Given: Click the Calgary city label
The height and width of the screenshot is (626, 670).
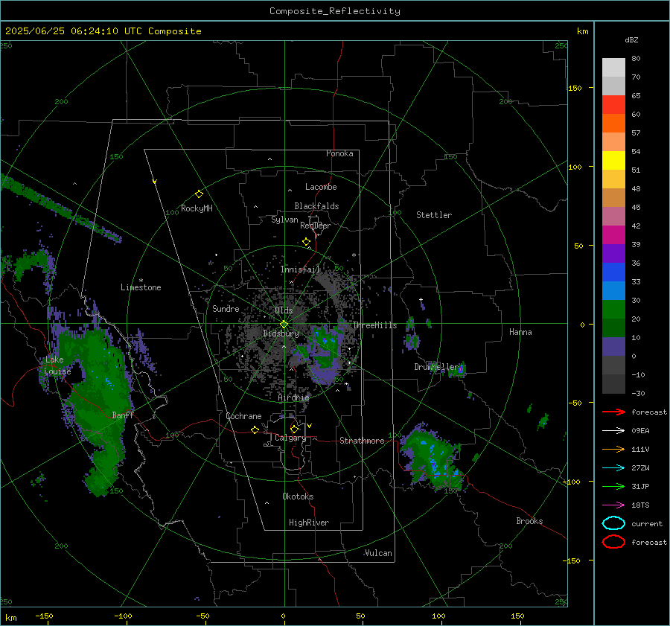Looking at the screenshot, I should [290, 438].
